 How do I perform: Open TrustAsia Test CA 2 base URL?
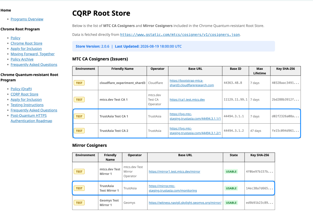195,131
